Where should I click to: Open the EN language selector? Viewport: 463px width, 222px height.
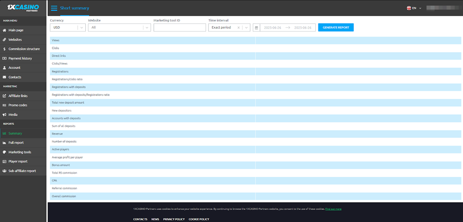pos(414,8)
